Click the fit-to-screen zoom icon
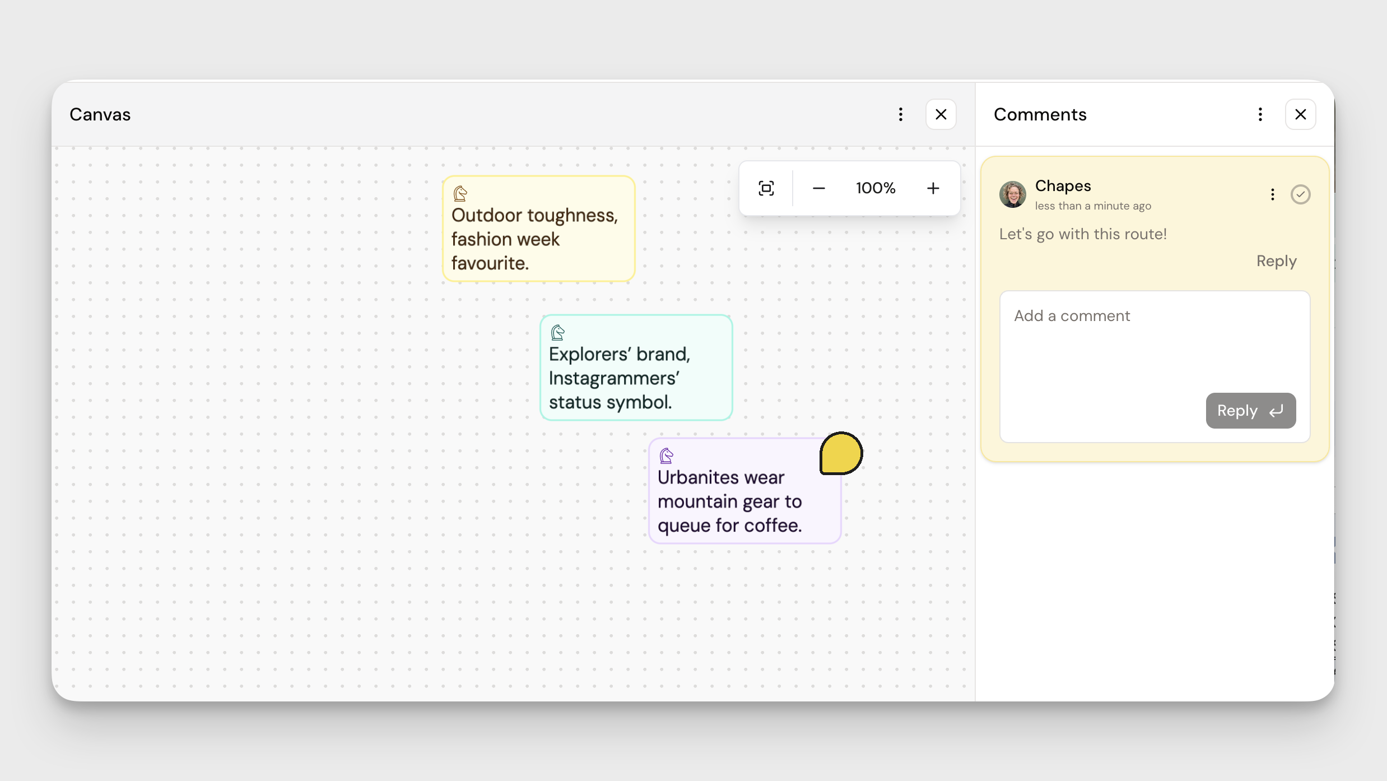The height and width of the screenshot is (781, 1387). tap(766, 188)
